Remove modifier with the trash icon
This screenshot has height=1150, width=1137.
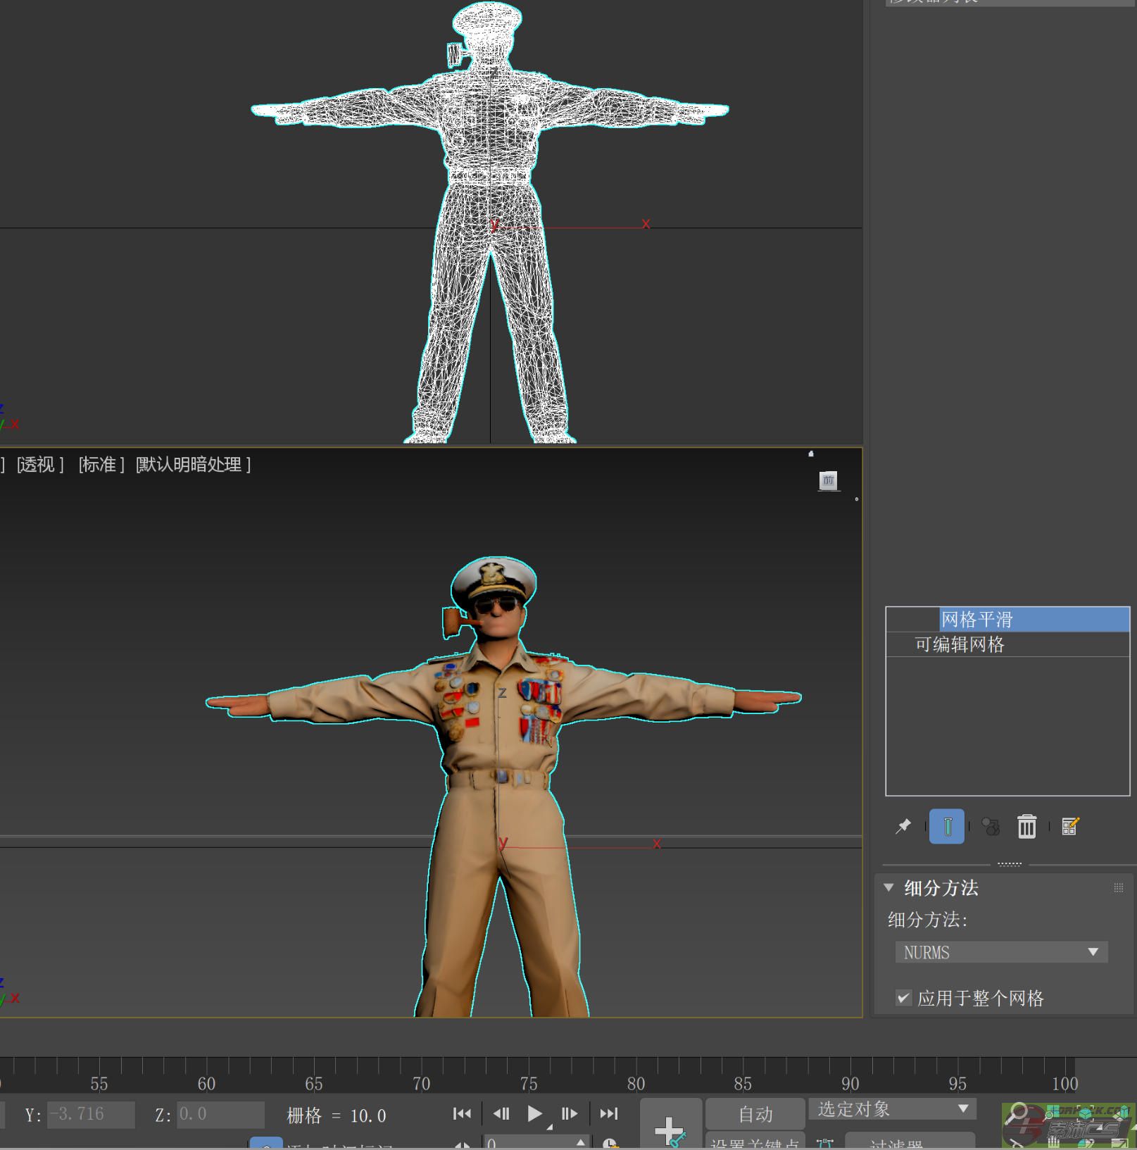point(1026,826)
